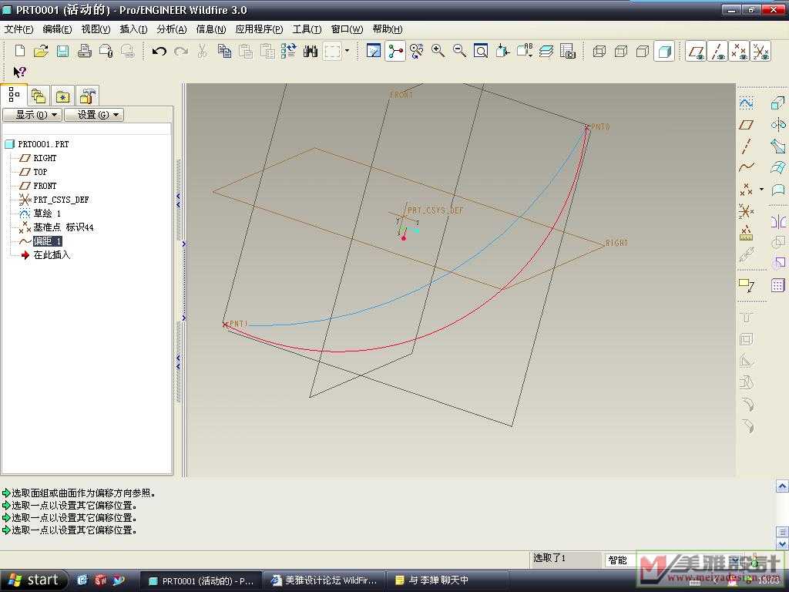This screenshot has width=789, height=592.
Task: Create a datum axis from the right toolbar
Action: click(x=746, y=146)
